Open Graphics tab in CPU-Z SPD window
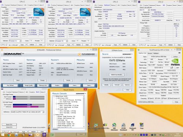This screenshot has height=137, width=183. pos(169,5)
